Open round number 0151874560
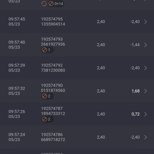 click(x=53, y=90)
